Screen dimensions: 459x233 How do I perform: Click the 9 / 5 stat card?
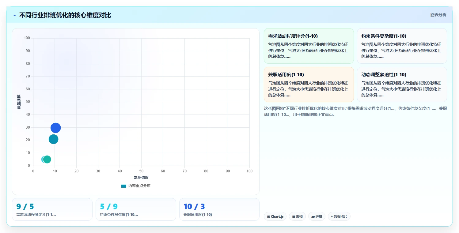click(x=52, y=209)
